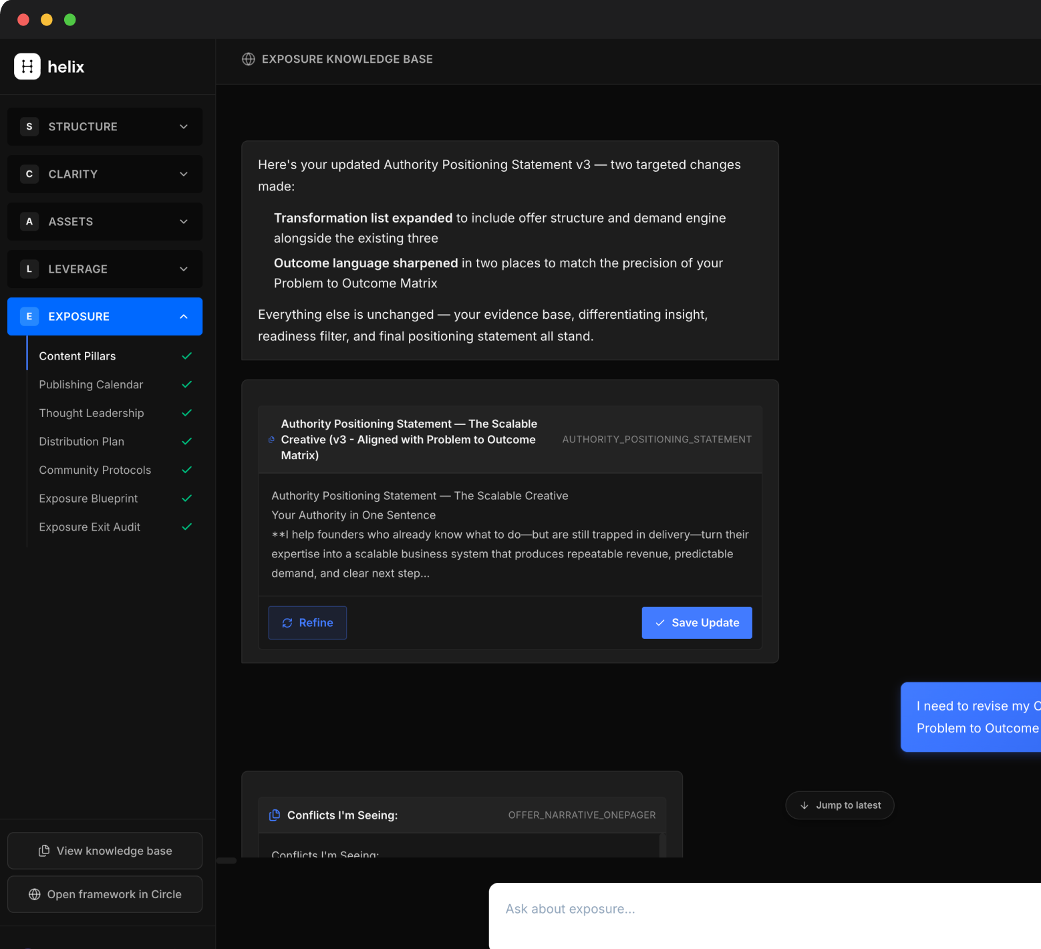Expand the Assets section chevron
This screenshot has height=949, width=1041.
184,221
